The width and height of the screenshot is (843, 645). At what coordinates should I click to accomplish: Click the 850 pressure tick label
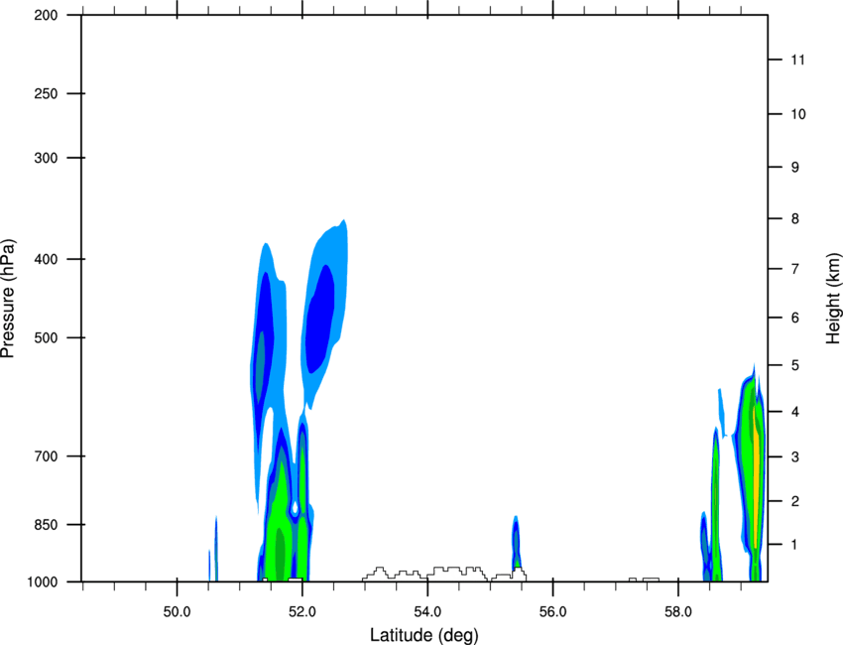pyautogui.click(x=46, y=525)
